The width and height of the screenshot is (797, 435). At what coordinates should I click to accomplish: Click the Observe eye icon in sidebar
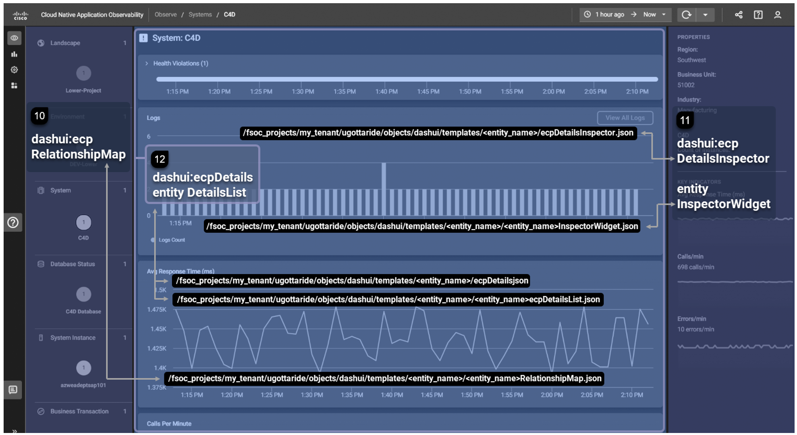[14, 38]
